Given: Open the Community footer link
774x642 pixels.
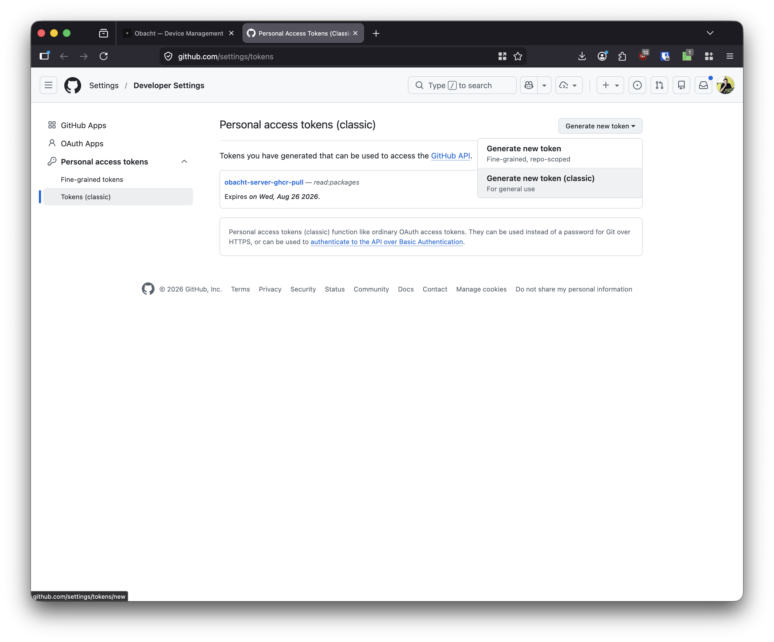Looking at the screenshot, I should (371, 289).
